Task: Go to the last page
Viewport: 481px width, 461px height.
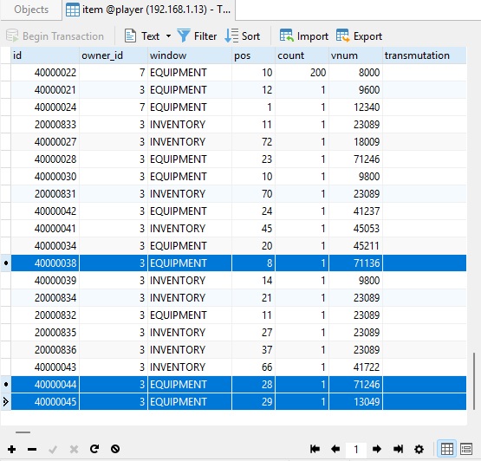Action: [398, 449]
